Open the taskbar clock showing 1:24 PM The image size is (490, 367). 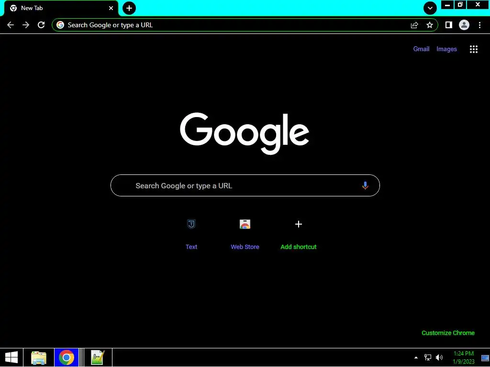tap(464, 357)
